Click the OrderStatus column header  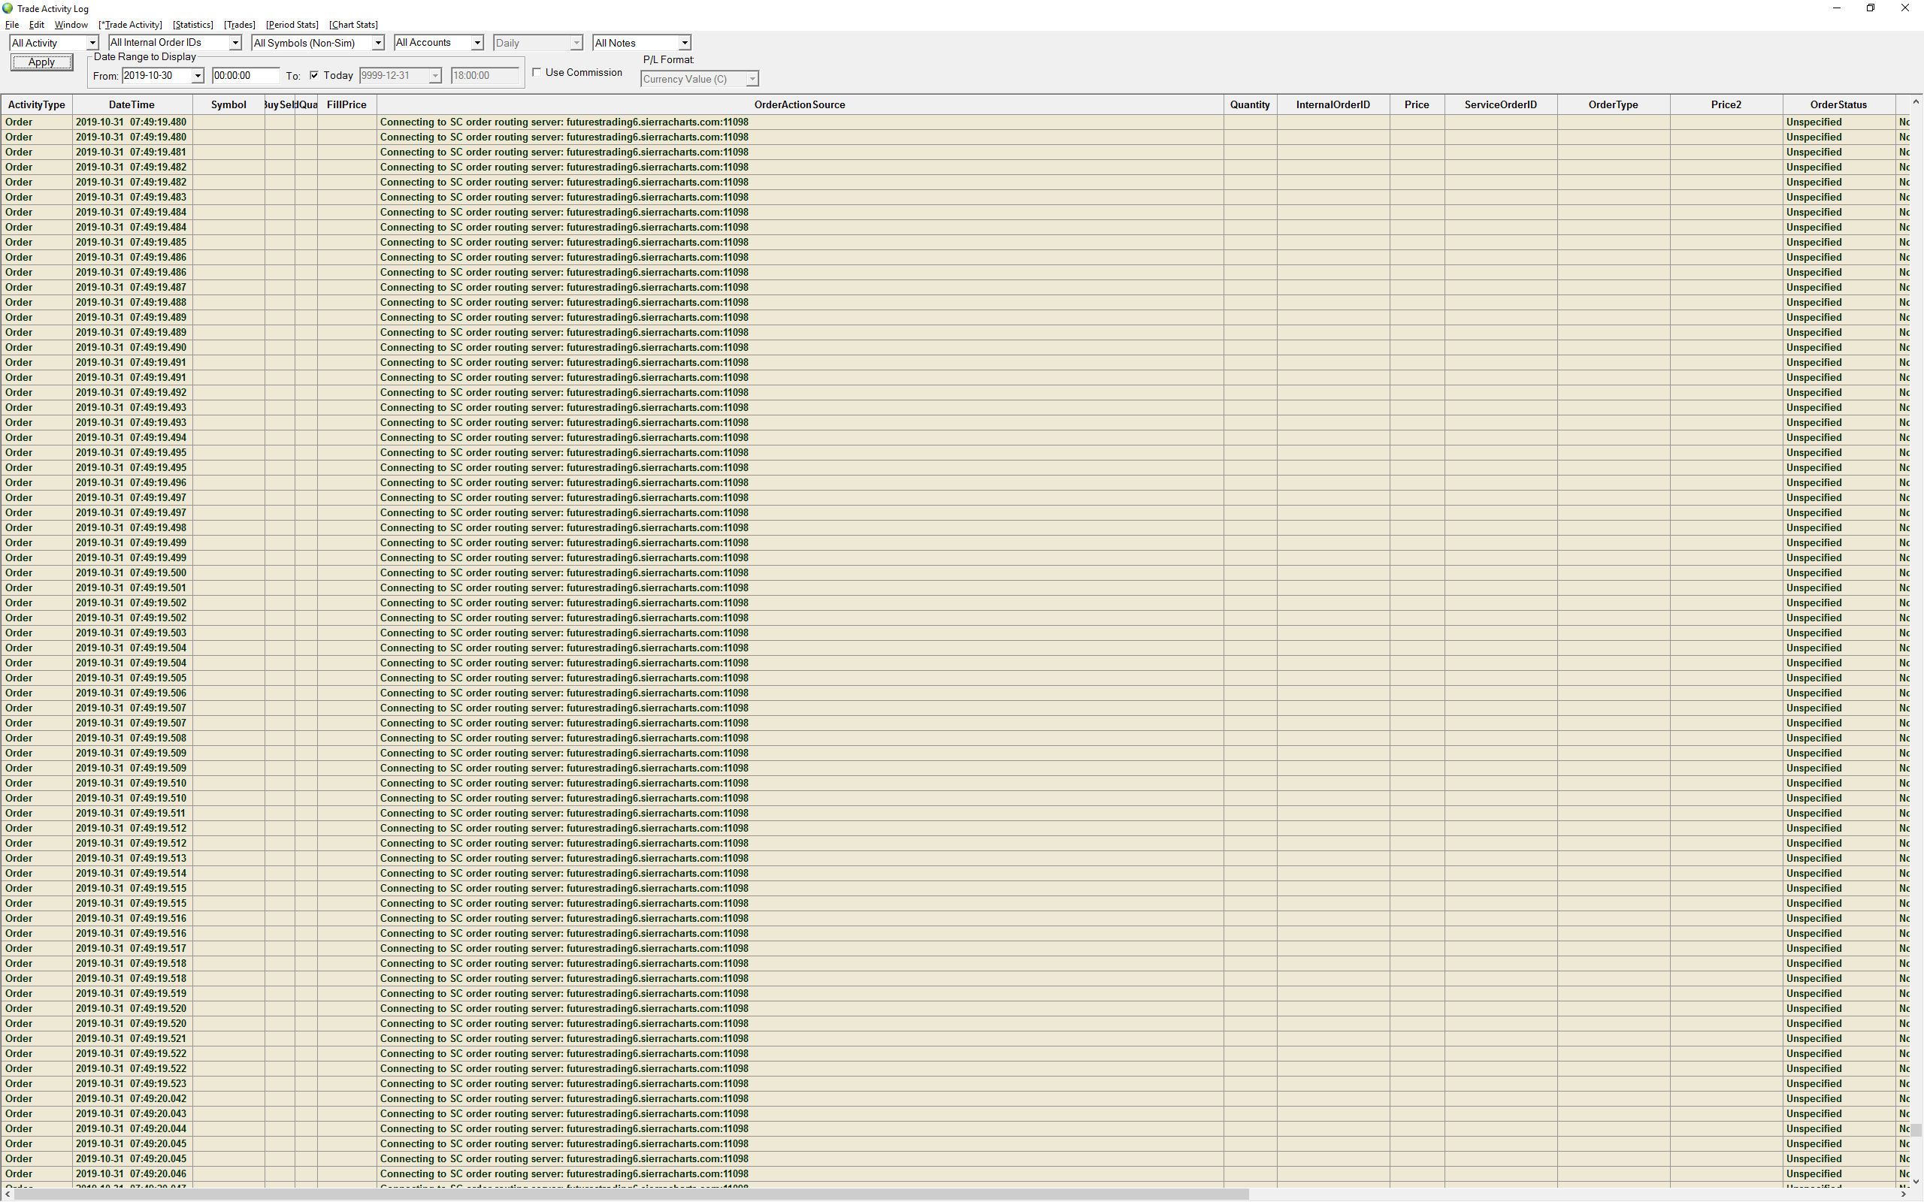click(x=1838, y=105)
